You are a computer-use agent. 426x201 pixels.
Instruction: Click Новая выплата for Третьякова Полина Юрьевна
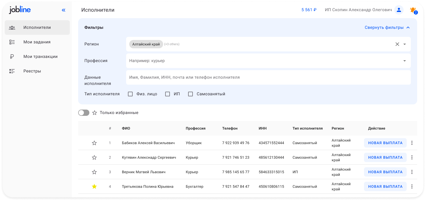385,186
